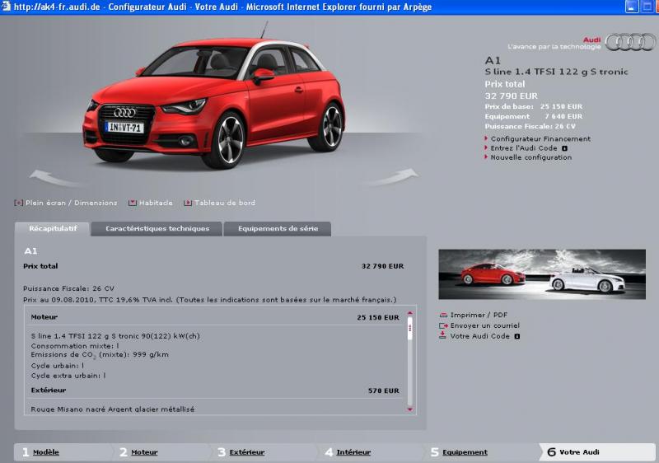Click the Plein écran / Dimensions icon
This screenshot has height=463, width=659.
tap(18, 203)
